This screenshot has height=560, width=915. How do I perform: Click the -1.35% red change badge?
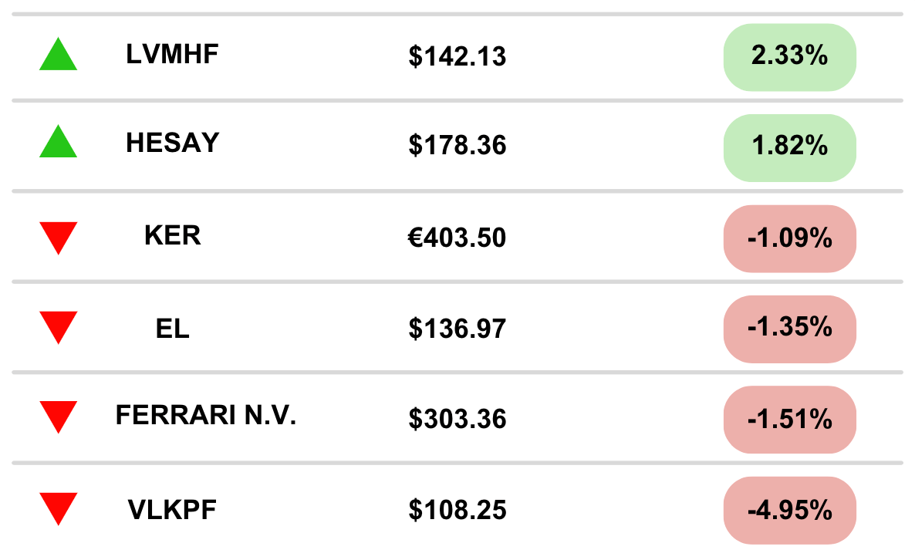pos(789,329)
